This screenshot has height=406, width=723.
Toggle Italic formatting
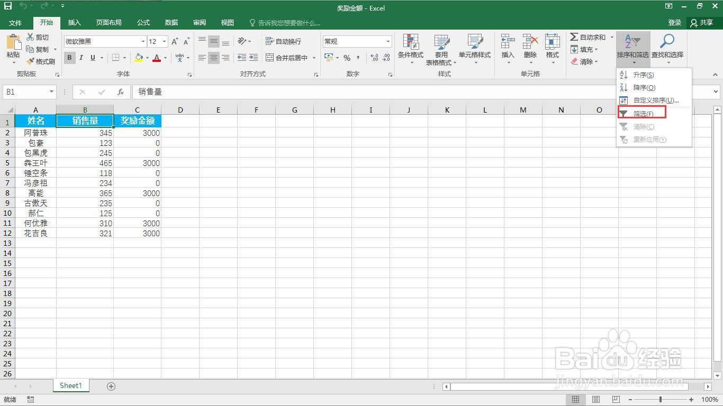(x=81, y=58)
